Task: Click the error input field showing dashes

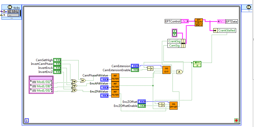Action: pos(13,15)
